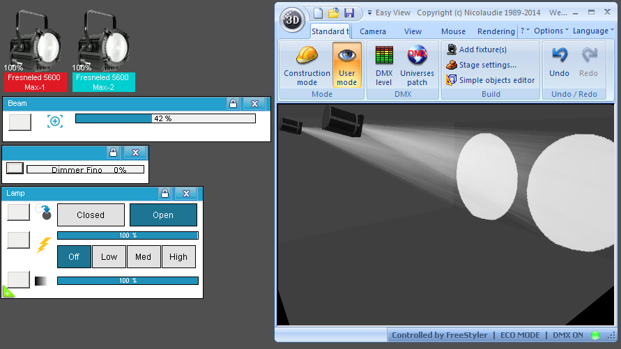Close the Beam panel

tap(254, 104)
